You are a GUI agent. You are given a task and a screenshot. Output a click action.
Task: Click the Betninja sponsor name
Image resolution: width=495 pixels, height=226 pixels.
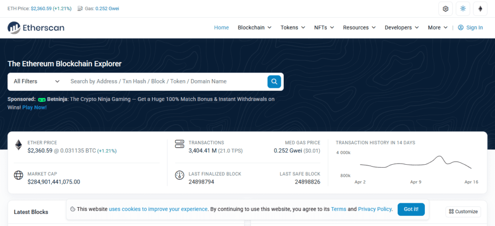click(57, 99)
